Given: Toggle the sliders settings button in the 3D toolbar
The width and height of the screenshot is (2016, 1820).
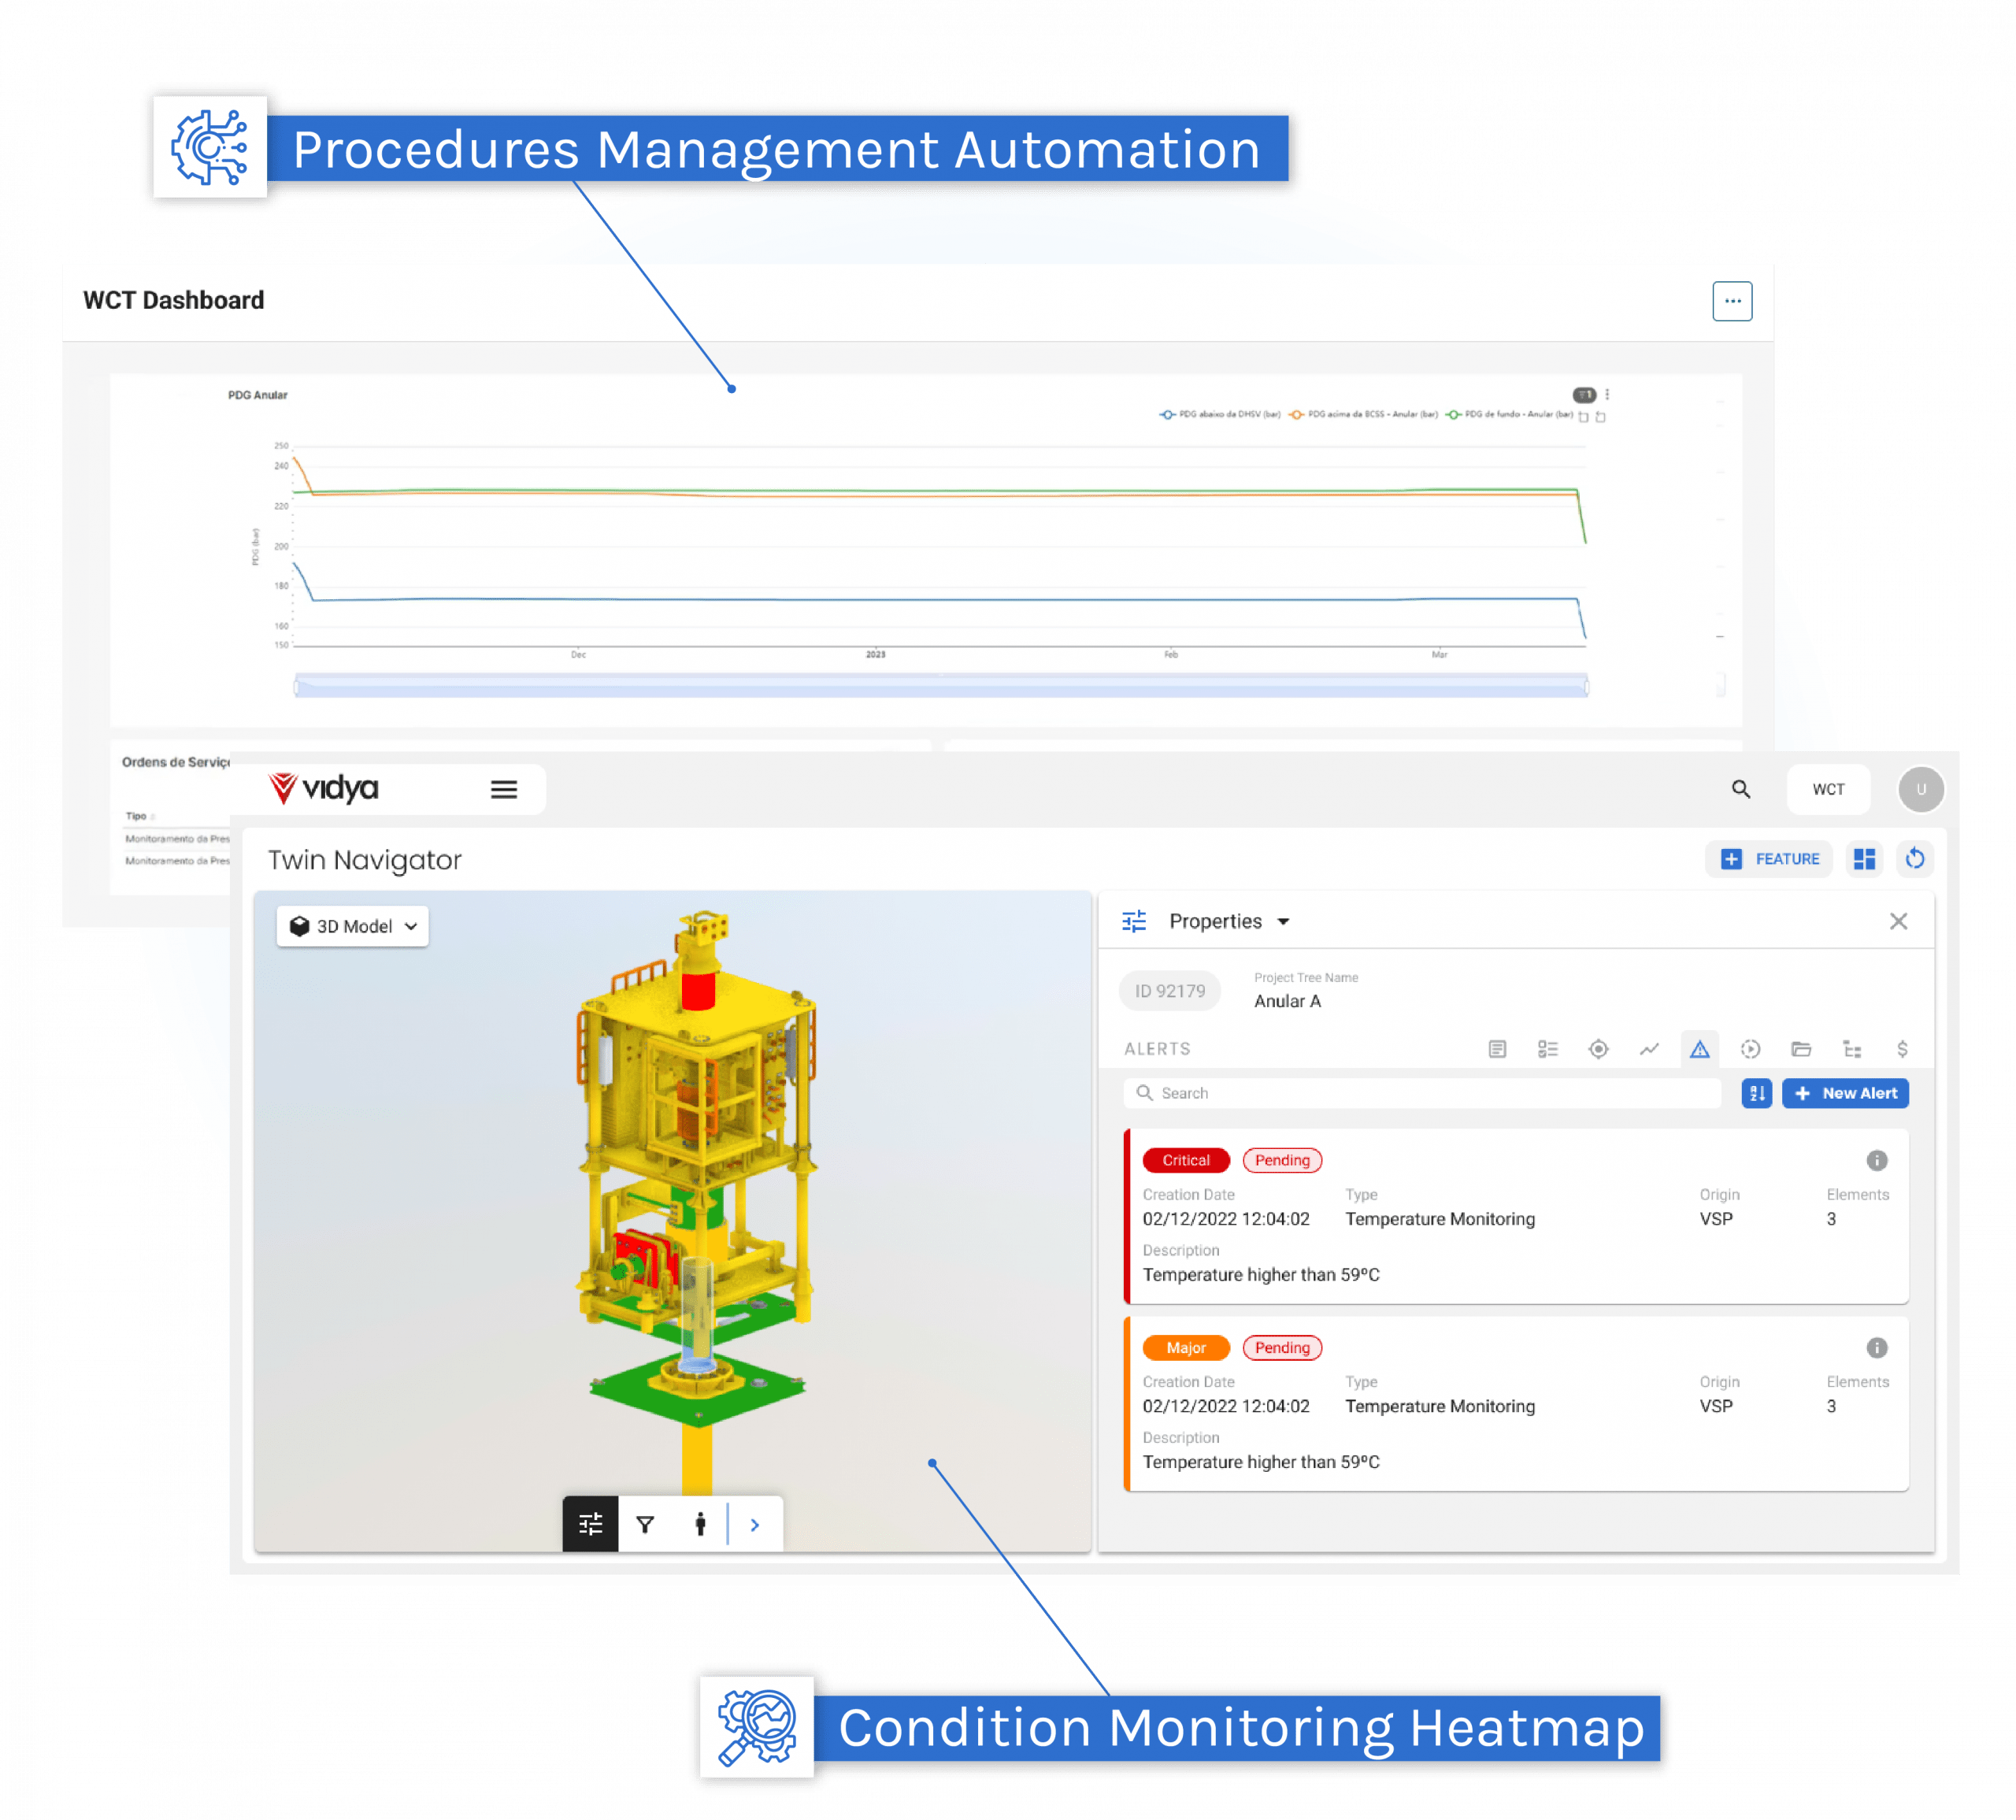Looking at the screenshot, I should tap(591, 1524).
